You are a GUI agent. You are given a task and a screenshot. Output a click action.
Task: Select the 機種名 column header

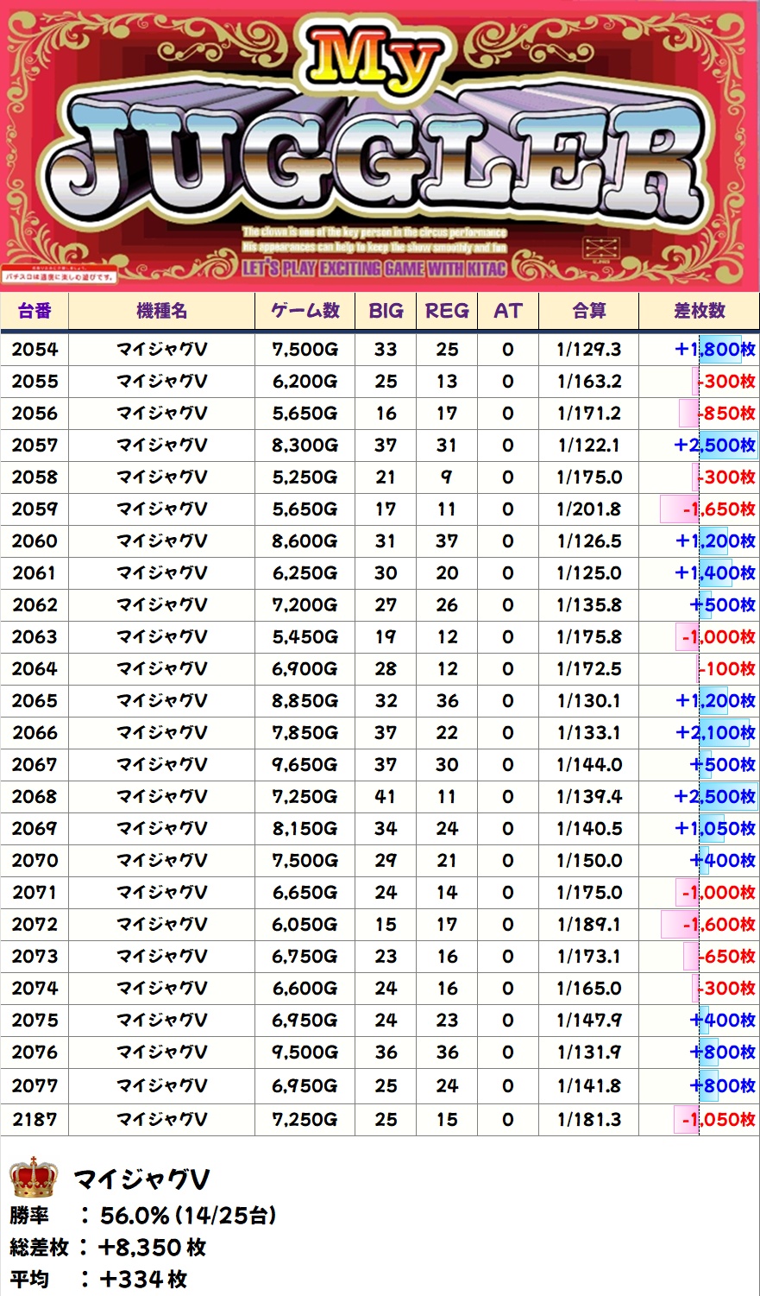tap(161, 311)
